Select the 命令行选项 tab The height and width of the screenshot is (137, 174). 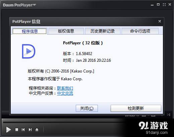(140, 31)
